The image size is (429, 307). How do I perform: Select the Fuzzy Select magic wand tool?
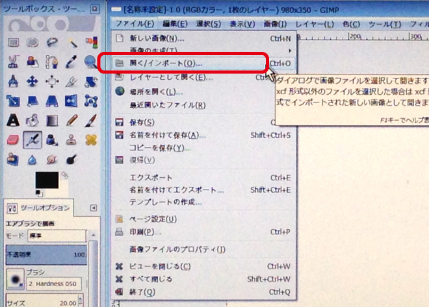[71, 43]
